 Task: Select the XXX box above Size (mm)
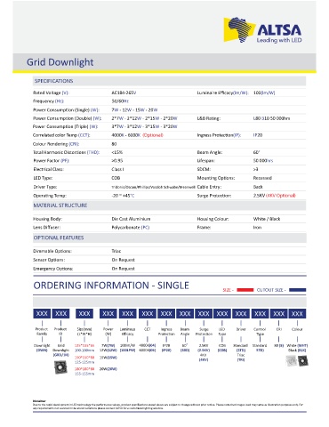84,313
